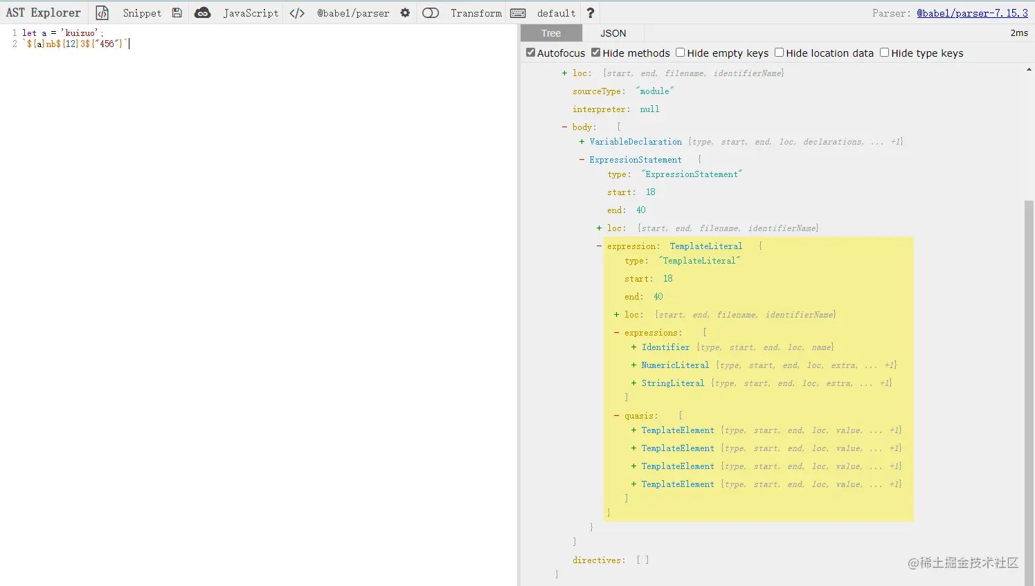
Task: Open the @babel/parser-7.15.3 link
Action: [972, 12]
